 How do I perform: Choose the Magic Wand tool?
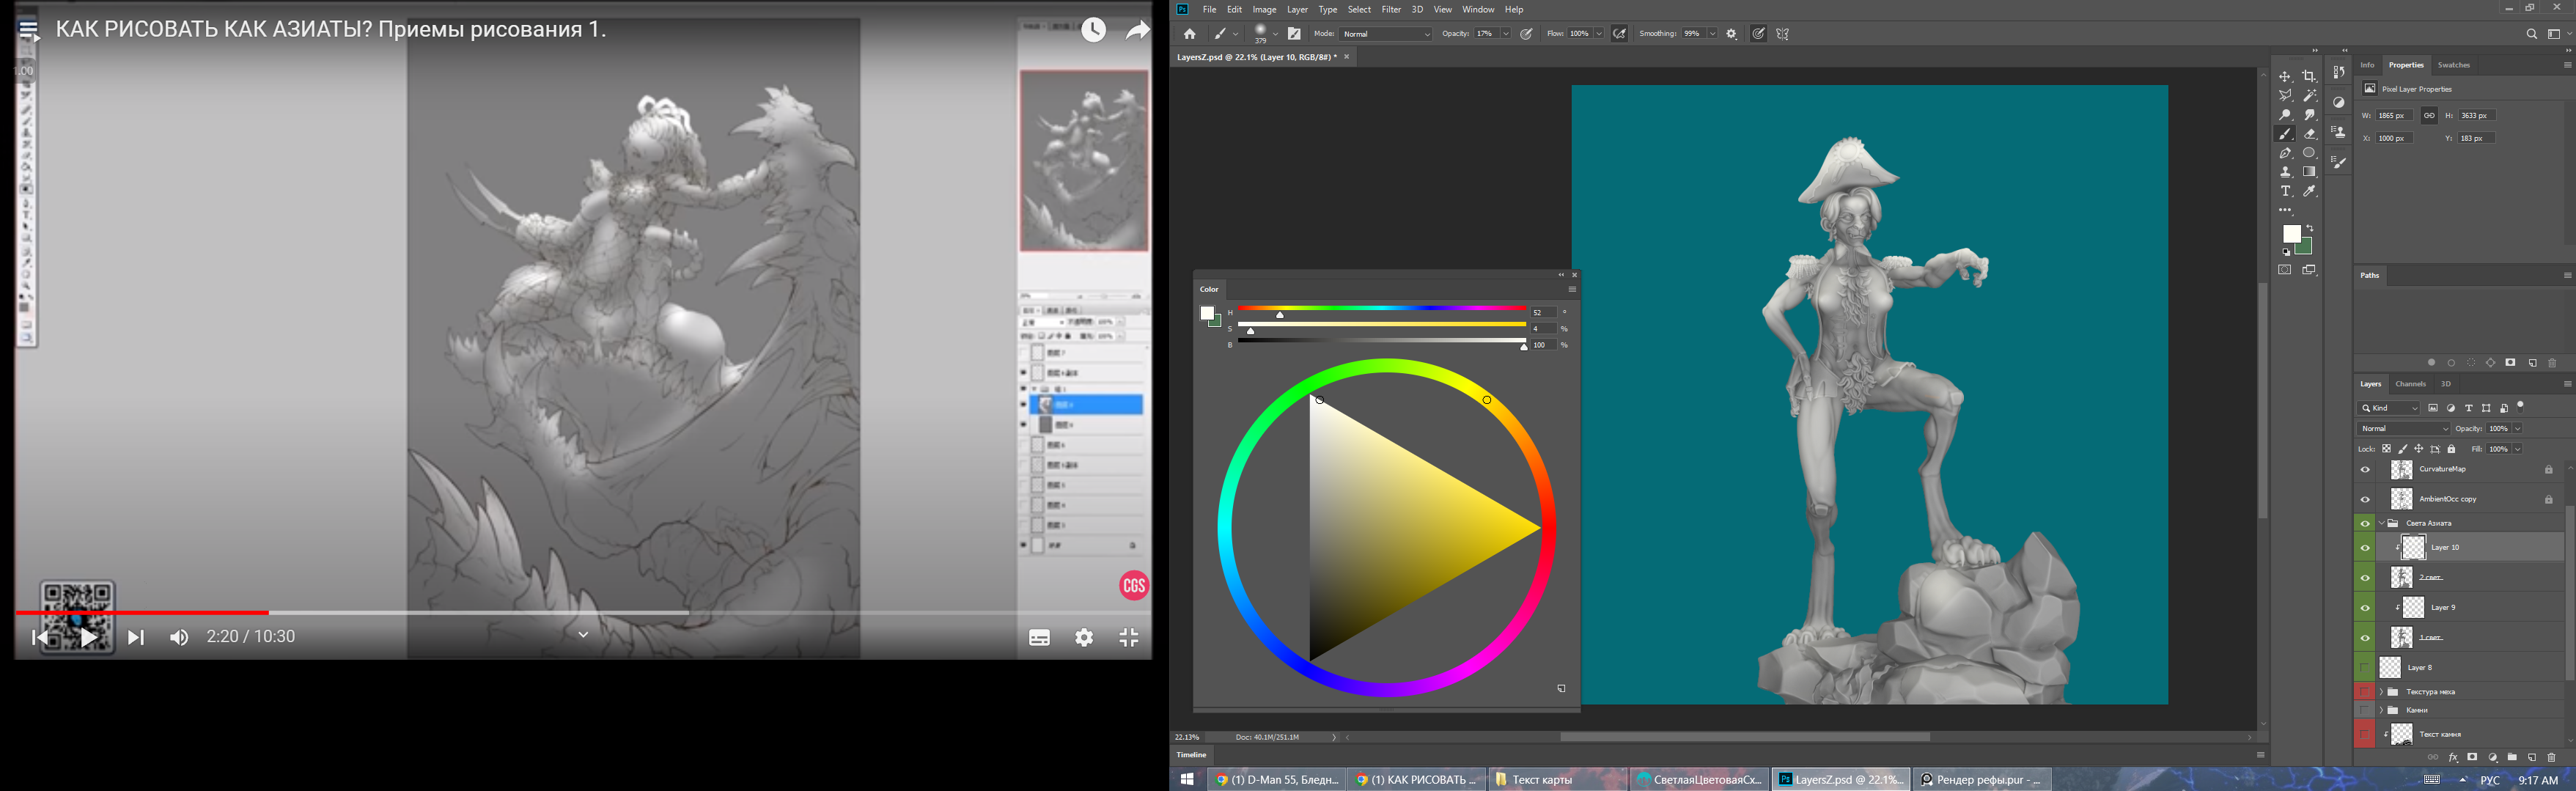(2309, 96)
